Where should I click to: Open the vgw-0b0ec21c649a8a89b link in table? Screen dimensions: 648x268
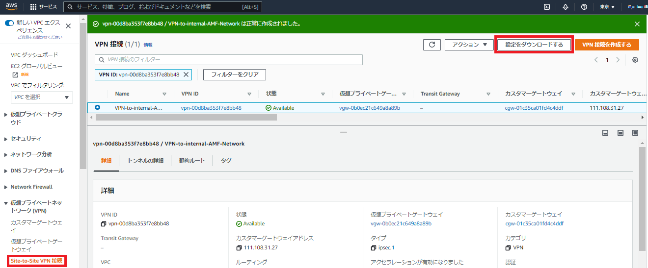pyautogui.click(x=369, y=108)
